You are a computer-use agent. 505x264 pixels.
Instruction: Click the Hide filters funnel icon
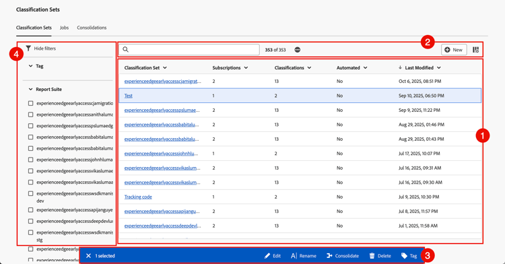28,48
